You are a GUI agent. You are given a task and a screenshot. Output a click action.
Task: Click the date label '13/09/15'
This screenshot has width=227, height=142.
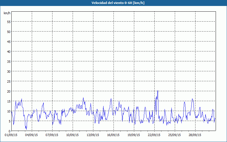click(x=93, y=135)
